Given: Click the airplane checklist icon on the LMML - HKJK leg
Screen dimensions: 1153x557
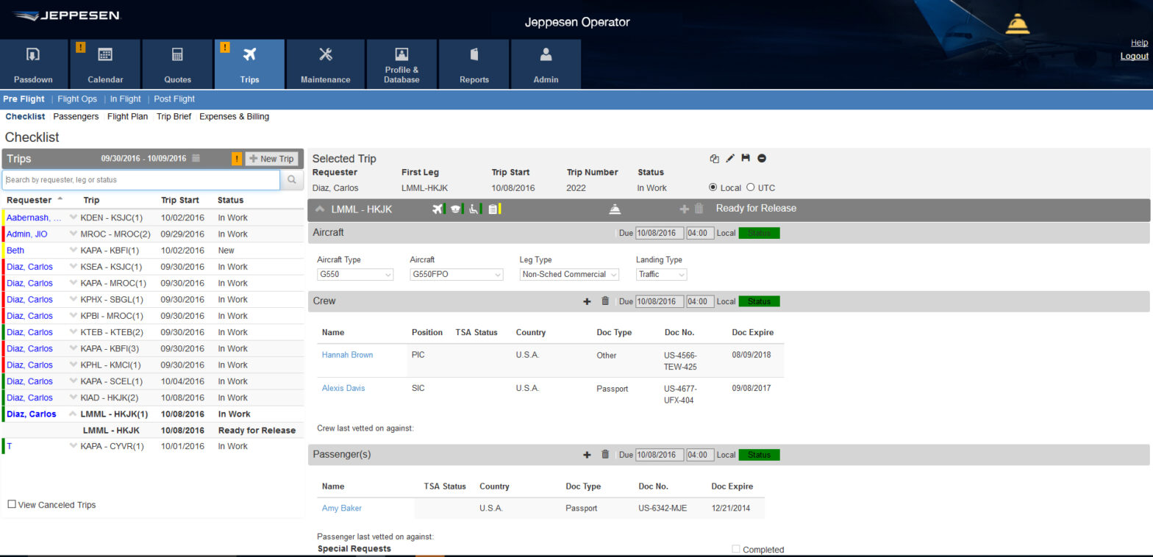Looking at the screenshot, I should click(x=438, y=209).
